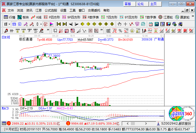
Task: Select the black percent sign tool
Action: pyautogui.click(x=120, y=31)
